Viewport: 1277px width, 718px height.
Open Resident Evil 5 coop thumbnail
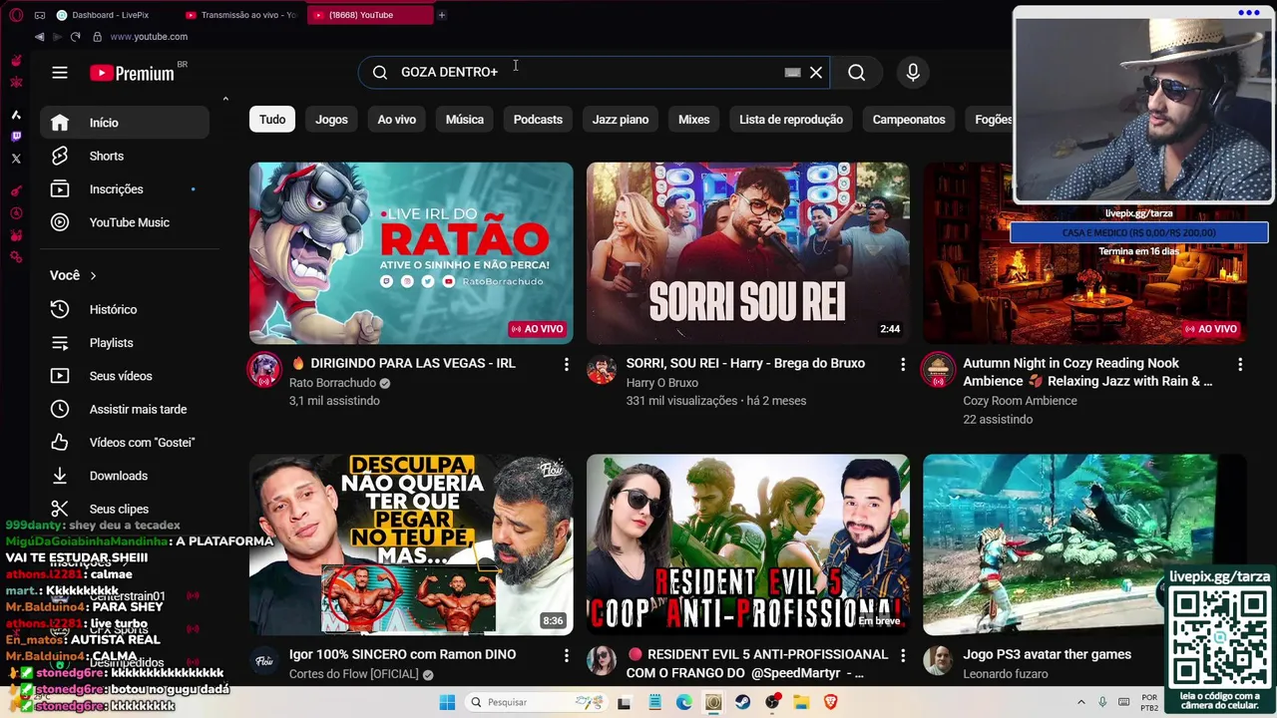747,544
